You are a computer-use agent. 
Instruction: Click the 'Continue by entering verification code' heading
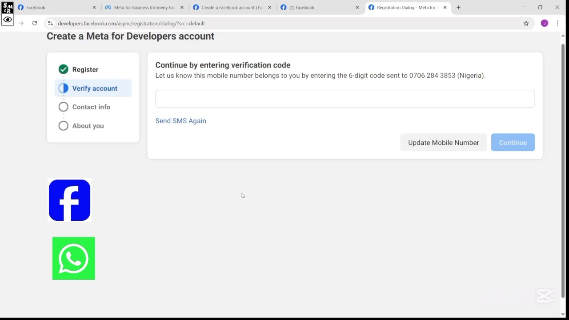click(223, 65)
